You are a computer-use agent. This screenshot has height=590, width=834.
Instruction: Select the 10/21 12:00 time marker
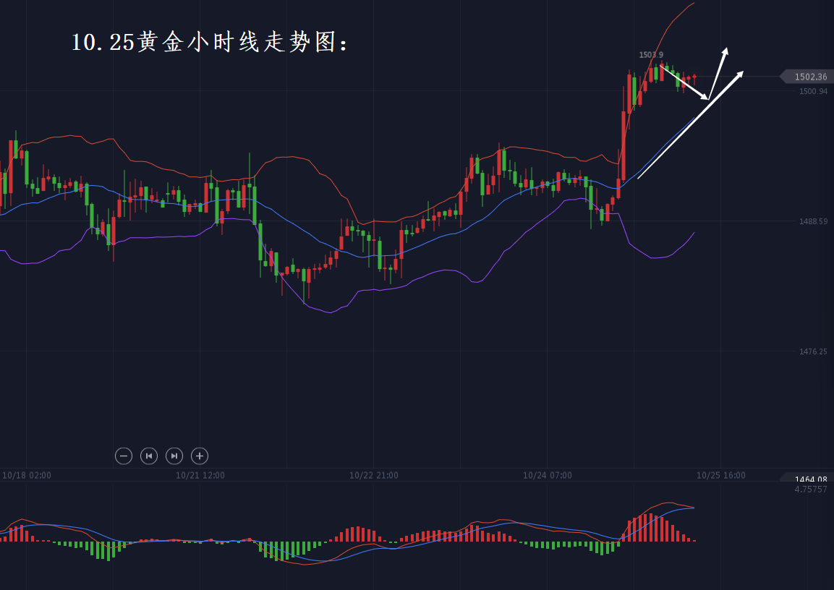coord(200,475)
